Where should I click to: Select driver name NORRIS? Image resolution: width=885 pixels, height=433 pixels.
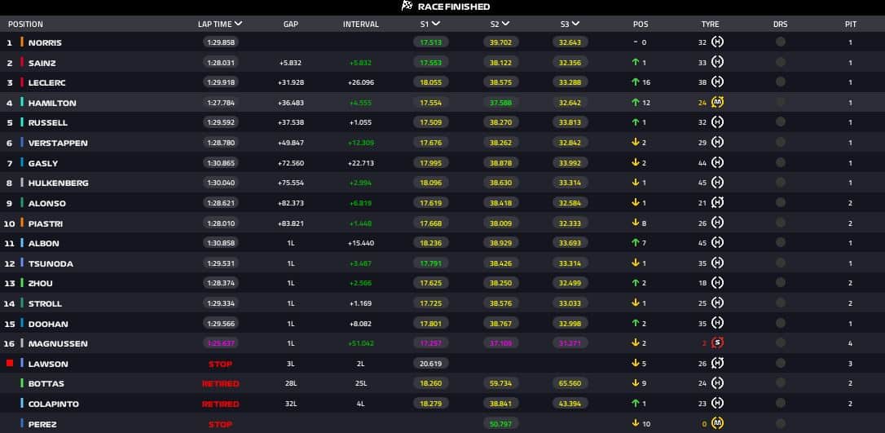click(45, 42)
